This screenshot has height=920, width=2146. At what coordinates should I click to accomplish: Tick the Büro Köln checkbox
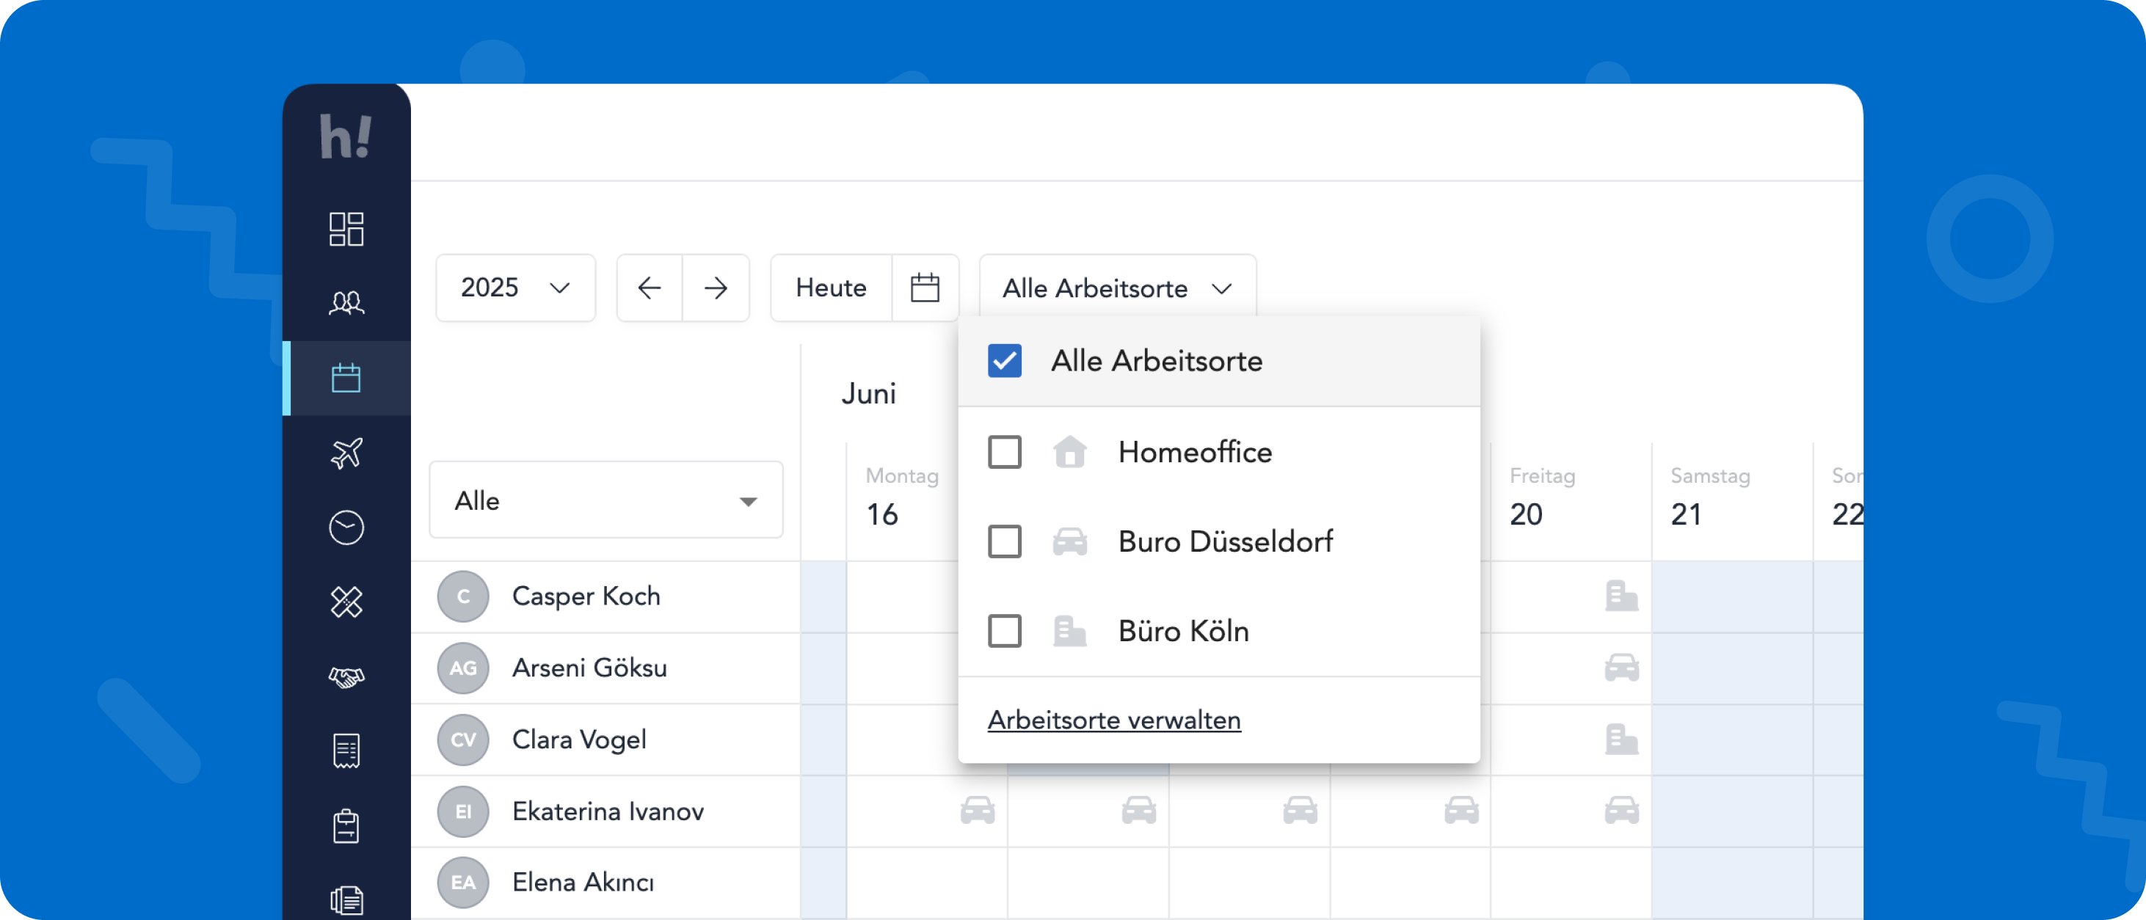click(x=1004, y=630)
